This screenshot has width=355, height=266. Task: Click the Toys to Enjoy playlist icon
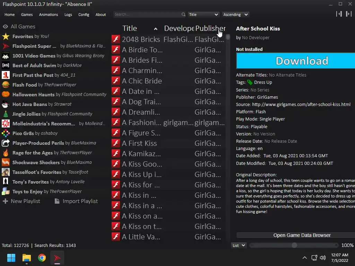click(6, 192)
